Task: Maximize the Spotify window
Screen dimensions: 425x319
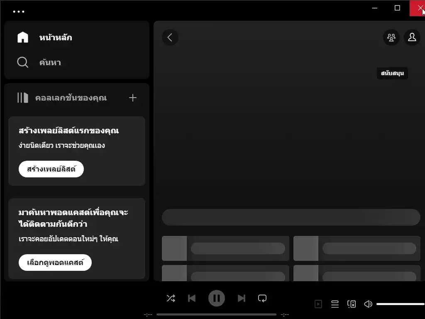Action: pyautogui.click(x=397, y=8)
